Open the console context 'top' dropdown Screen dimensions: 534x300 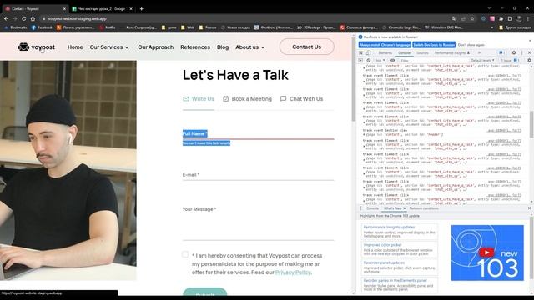click(x=380, y=61)
